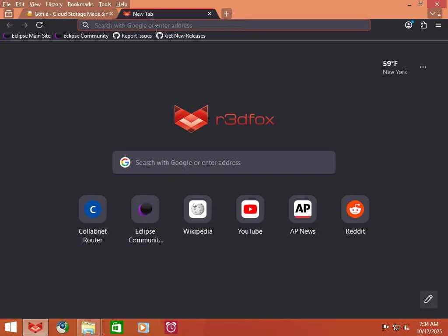Open the hamburger application menu

[x=438, y=25]
